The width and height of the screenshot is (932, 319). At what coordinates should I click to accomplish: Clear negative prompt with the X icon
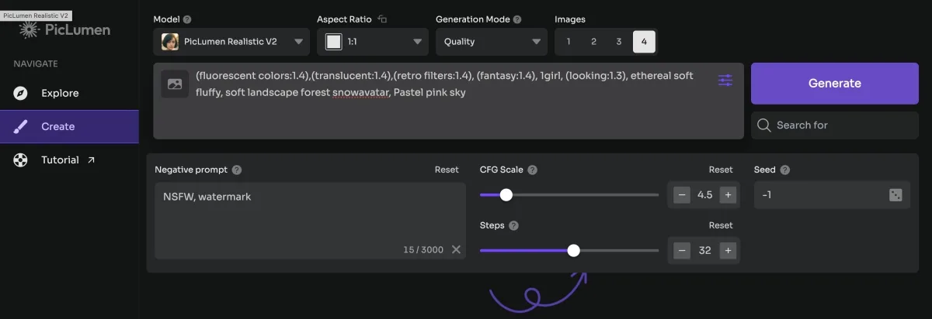coord(456,249)
